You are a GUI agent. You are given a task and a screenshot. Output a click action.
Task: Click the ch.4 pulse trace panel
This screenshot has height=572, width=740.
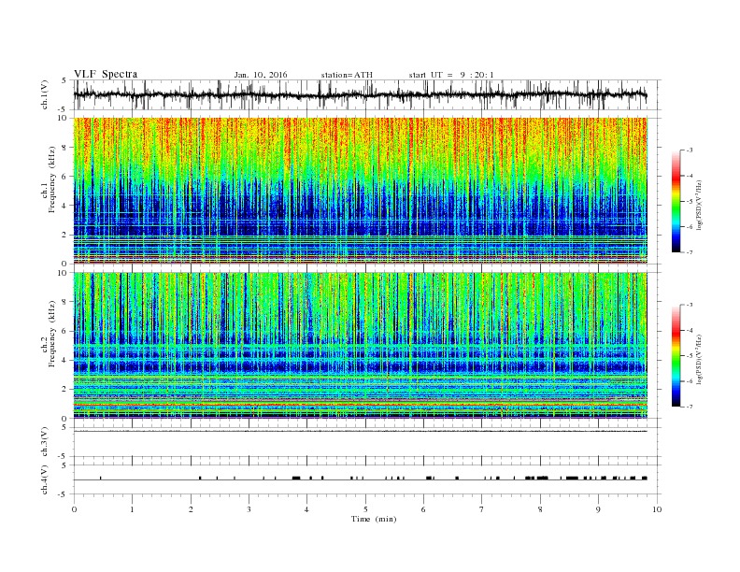click(367, 479)
